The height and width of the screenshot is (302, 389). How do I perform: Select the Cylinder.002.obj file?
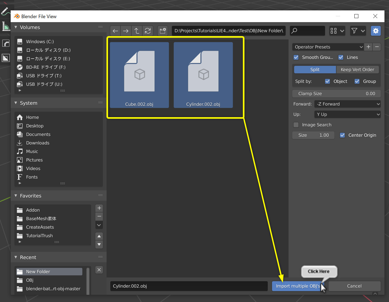[203, 75]
